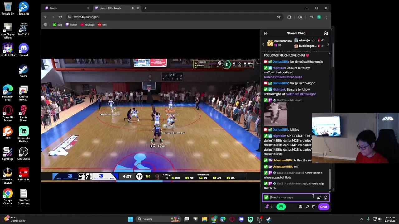
Task: Select Sal214ocMindset username above cat image
Action: point(289,100)
